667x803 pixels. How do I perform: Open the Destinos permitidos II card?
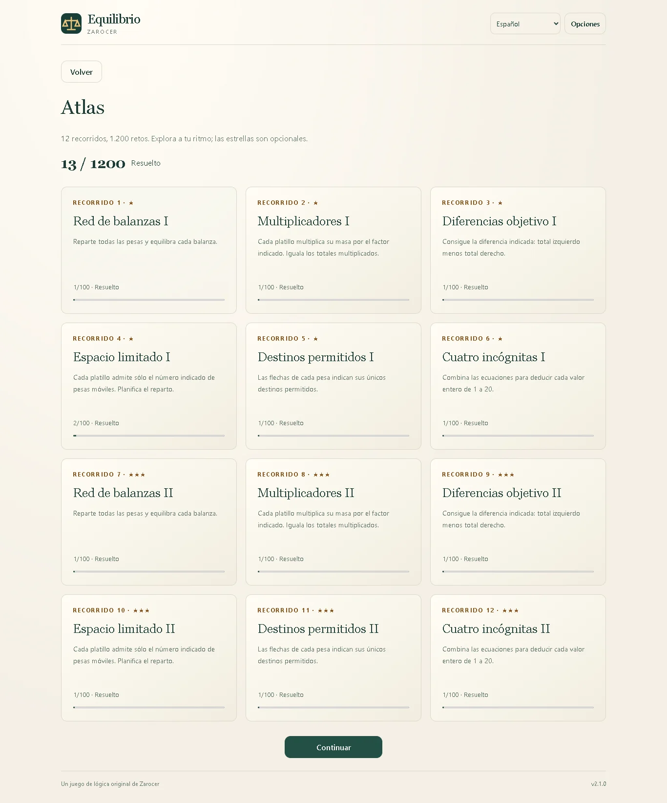click(x=333, y=658)
